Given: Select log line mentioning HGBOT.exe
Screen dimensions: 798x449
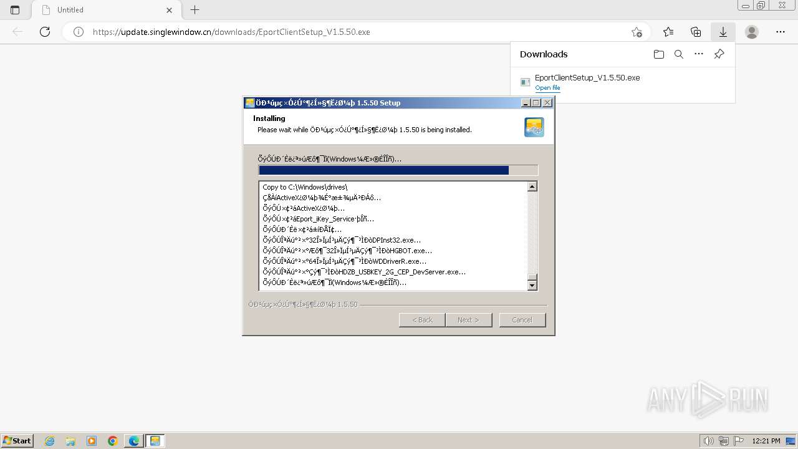Looking at the screenshot, I should point(347,251).
